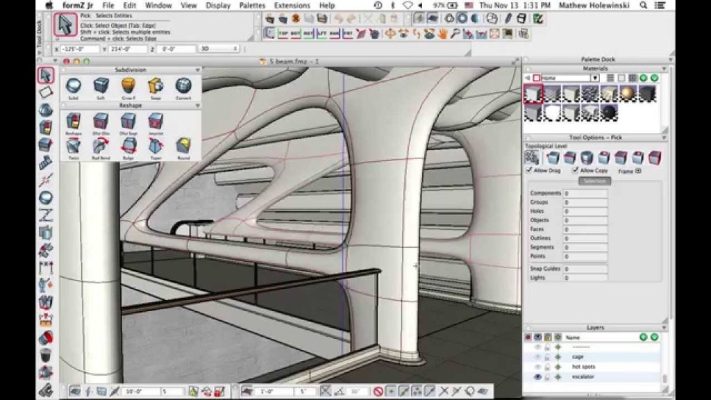Collapse the Subdivision palette with its arrow
This screenshot has height=400, width=711.
click(198, 70)
